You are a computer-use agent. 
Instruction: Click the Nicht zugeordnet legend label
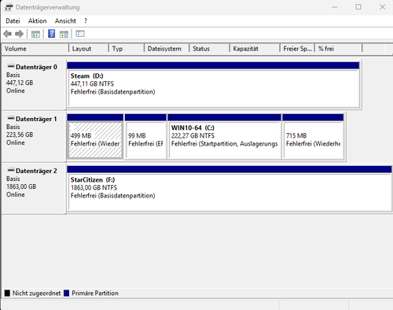[36, 293]
